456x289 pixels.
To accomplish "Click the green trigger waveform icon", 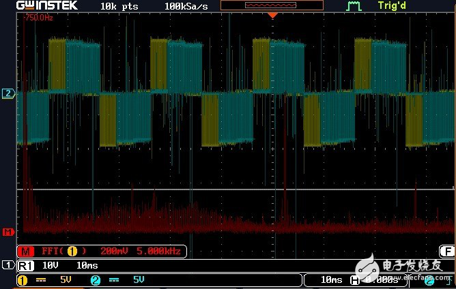I will tap(353, 5).
